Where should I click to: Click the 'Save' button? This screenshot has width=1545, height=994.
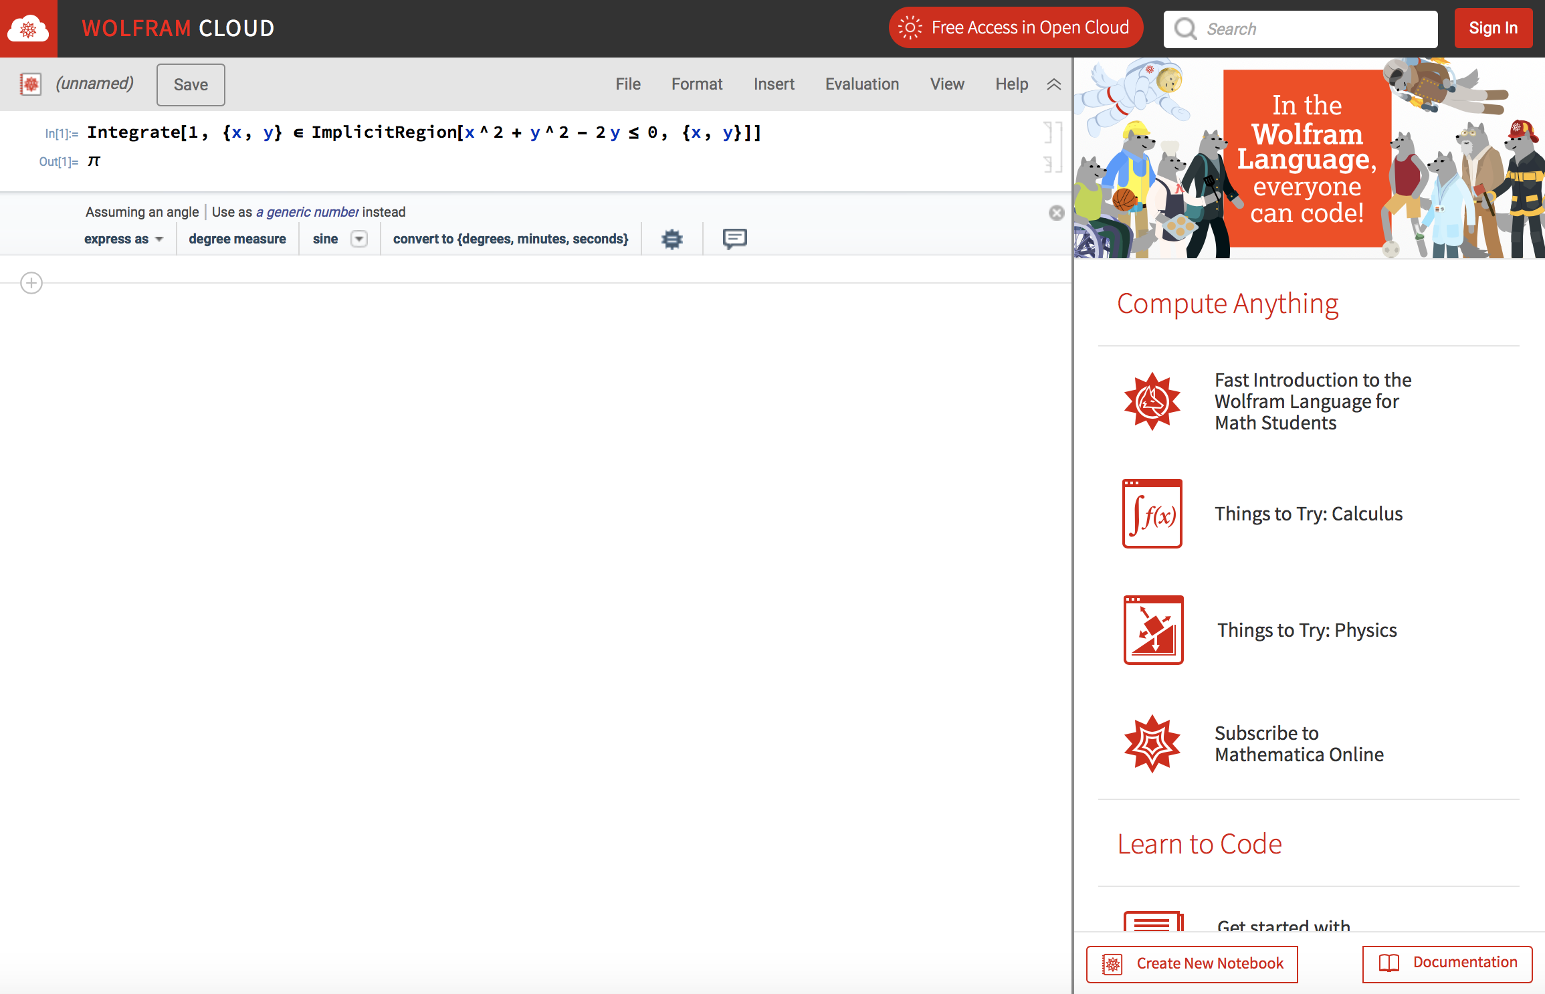pos(189,84)
